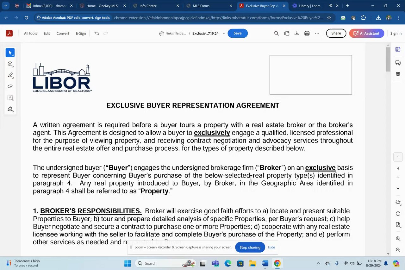Open Chrome extensions puzzle icon
The image size is (405, 270).
tap(364, 18)
